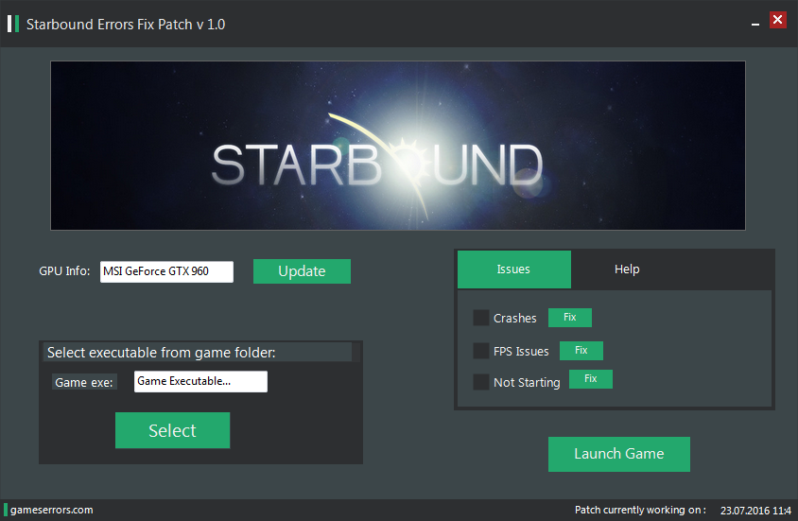The width and height of the screenshot is (798, 521).
Task: Click the Game Executable path field
Action: click(x=200, y=382)
